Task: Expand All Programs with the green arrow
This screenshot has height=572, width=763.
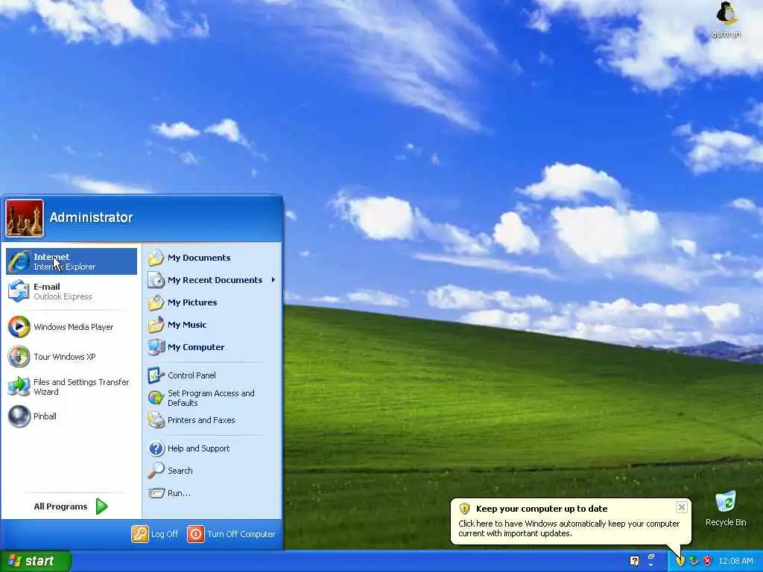Action: (x=101, y=506)
